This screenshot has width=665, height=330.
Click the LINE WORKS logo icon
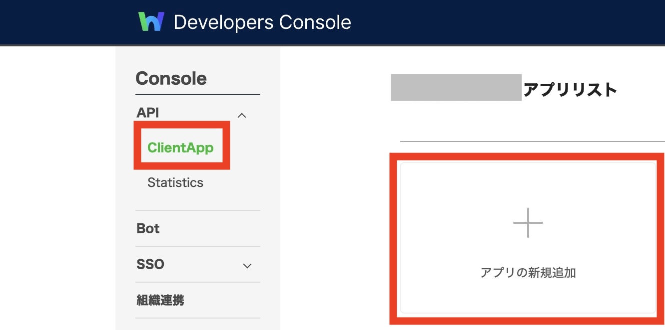point(151,22)
